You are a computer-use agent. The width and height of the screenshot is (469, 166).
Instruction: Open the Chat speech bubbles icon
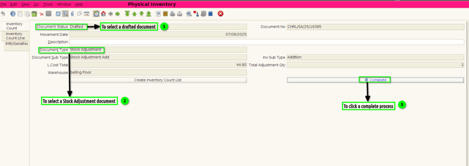click(x=79, y=14)
